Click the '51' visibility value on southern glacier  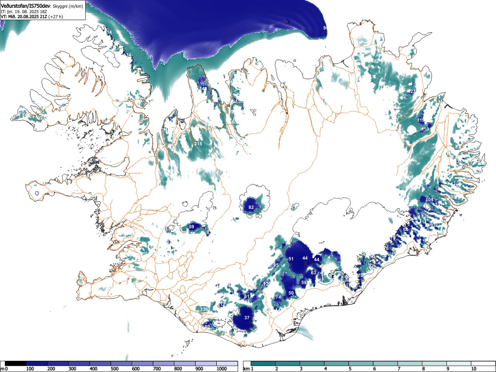291,259
